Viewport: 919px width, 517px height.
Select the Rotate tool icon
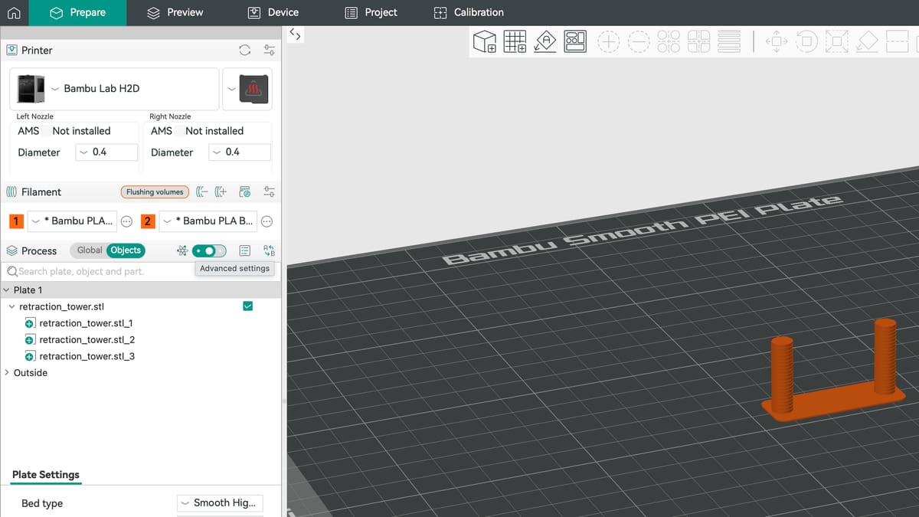[806, 41]
